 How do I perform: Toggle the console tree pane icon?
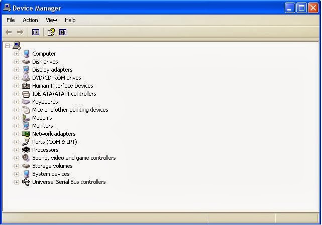[x=36, y=32]
